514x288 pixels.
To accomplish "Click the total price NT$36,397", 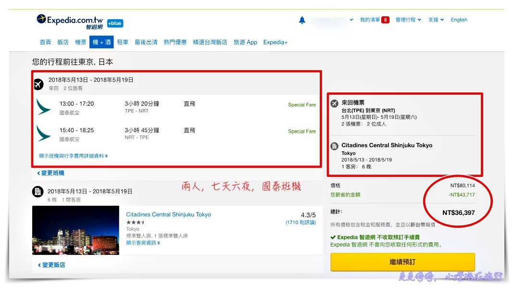I will click(459, 213).
